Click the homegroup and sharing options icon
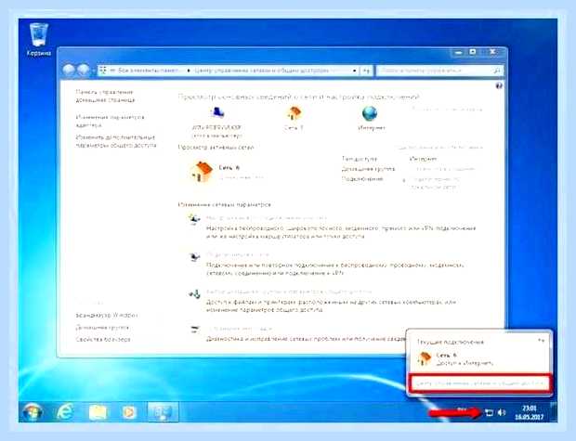This screenshot has height=441, width=576. click(x=194, y=293)
